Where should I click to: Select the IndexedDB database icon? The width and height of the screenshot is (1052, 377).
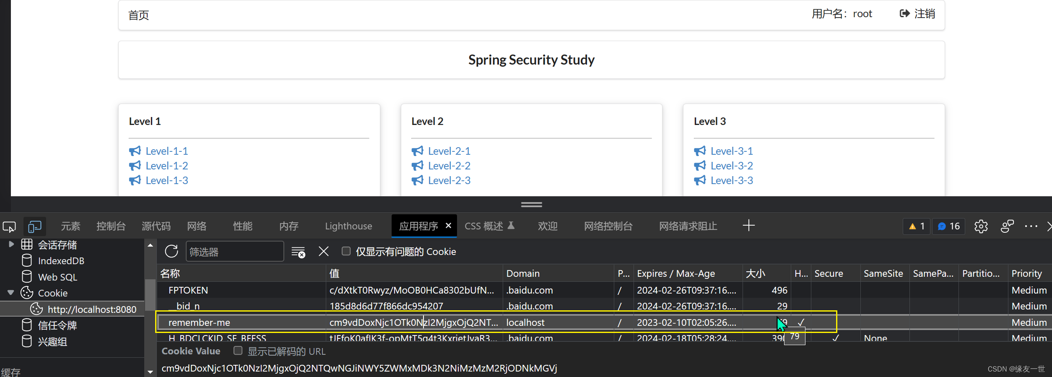click(x=26, y=260)
